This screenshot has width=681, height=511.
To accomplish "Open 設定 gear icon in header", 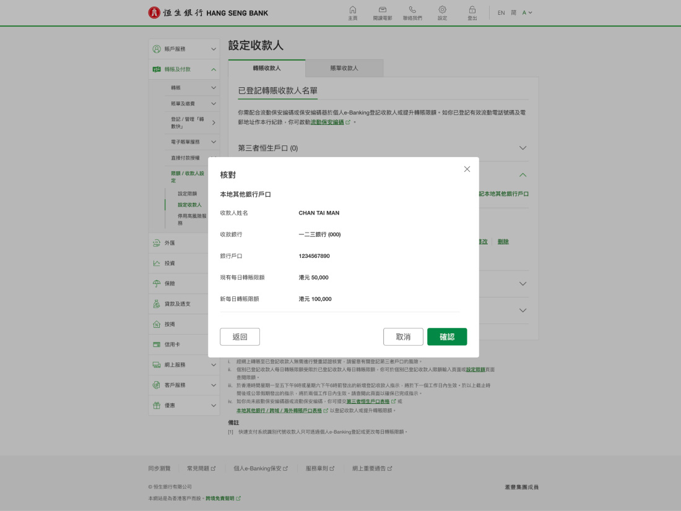I will (442, 10).
